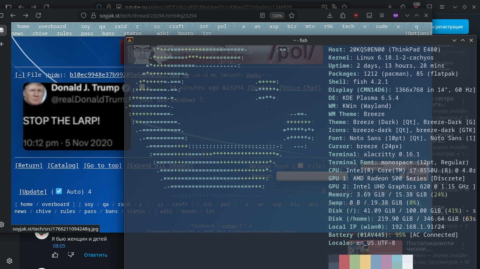This screenshot has width=480, height=269.
Task: Reload the soyjak.st page
Action: (38, 15)
